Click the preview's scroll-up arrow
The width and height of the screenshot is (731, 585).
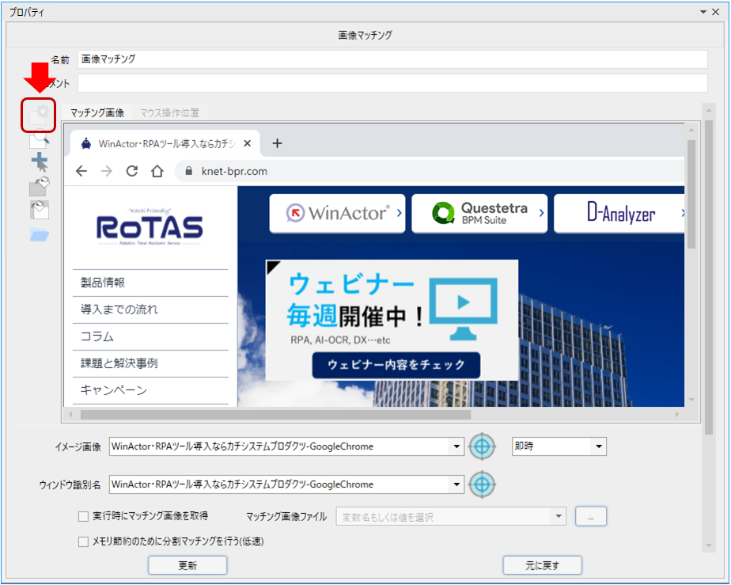691,130
